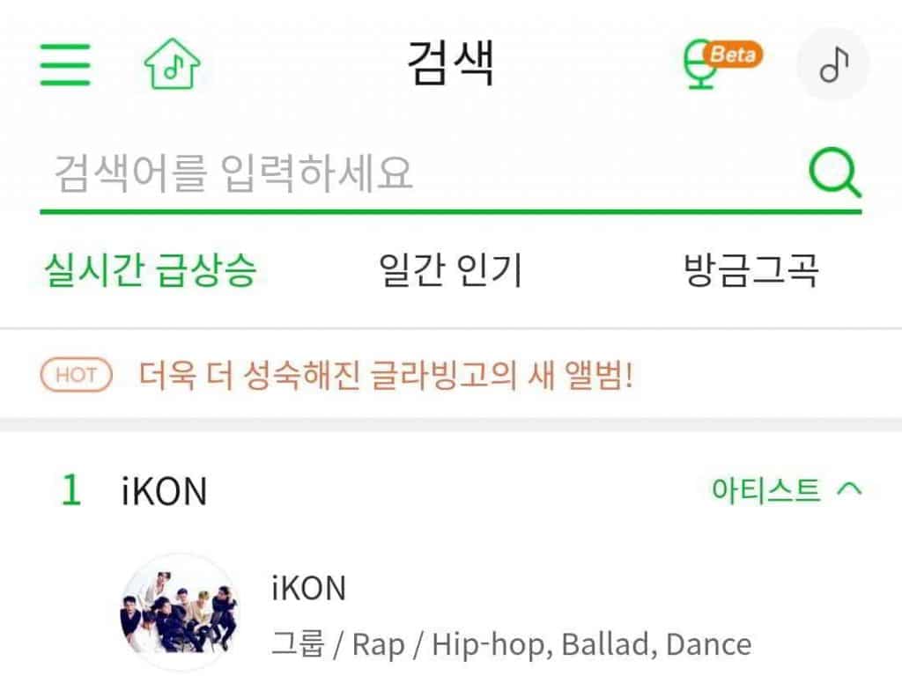This screenshot has width=902, height=690.
Task: Click the 검색 page title
Action: (x=450, y=63)
